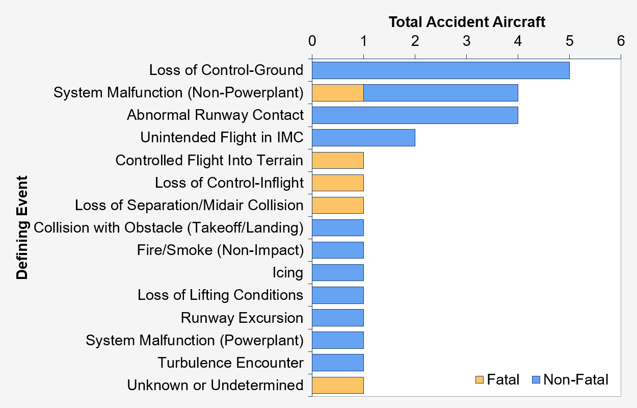
Task: Click the Total Accident Aircraft axis title
Action: point(467,22)
